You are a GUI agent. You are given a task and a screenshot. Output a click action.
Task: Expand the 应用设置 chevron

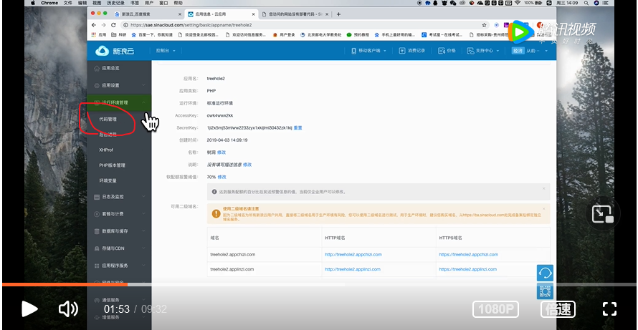143,85
